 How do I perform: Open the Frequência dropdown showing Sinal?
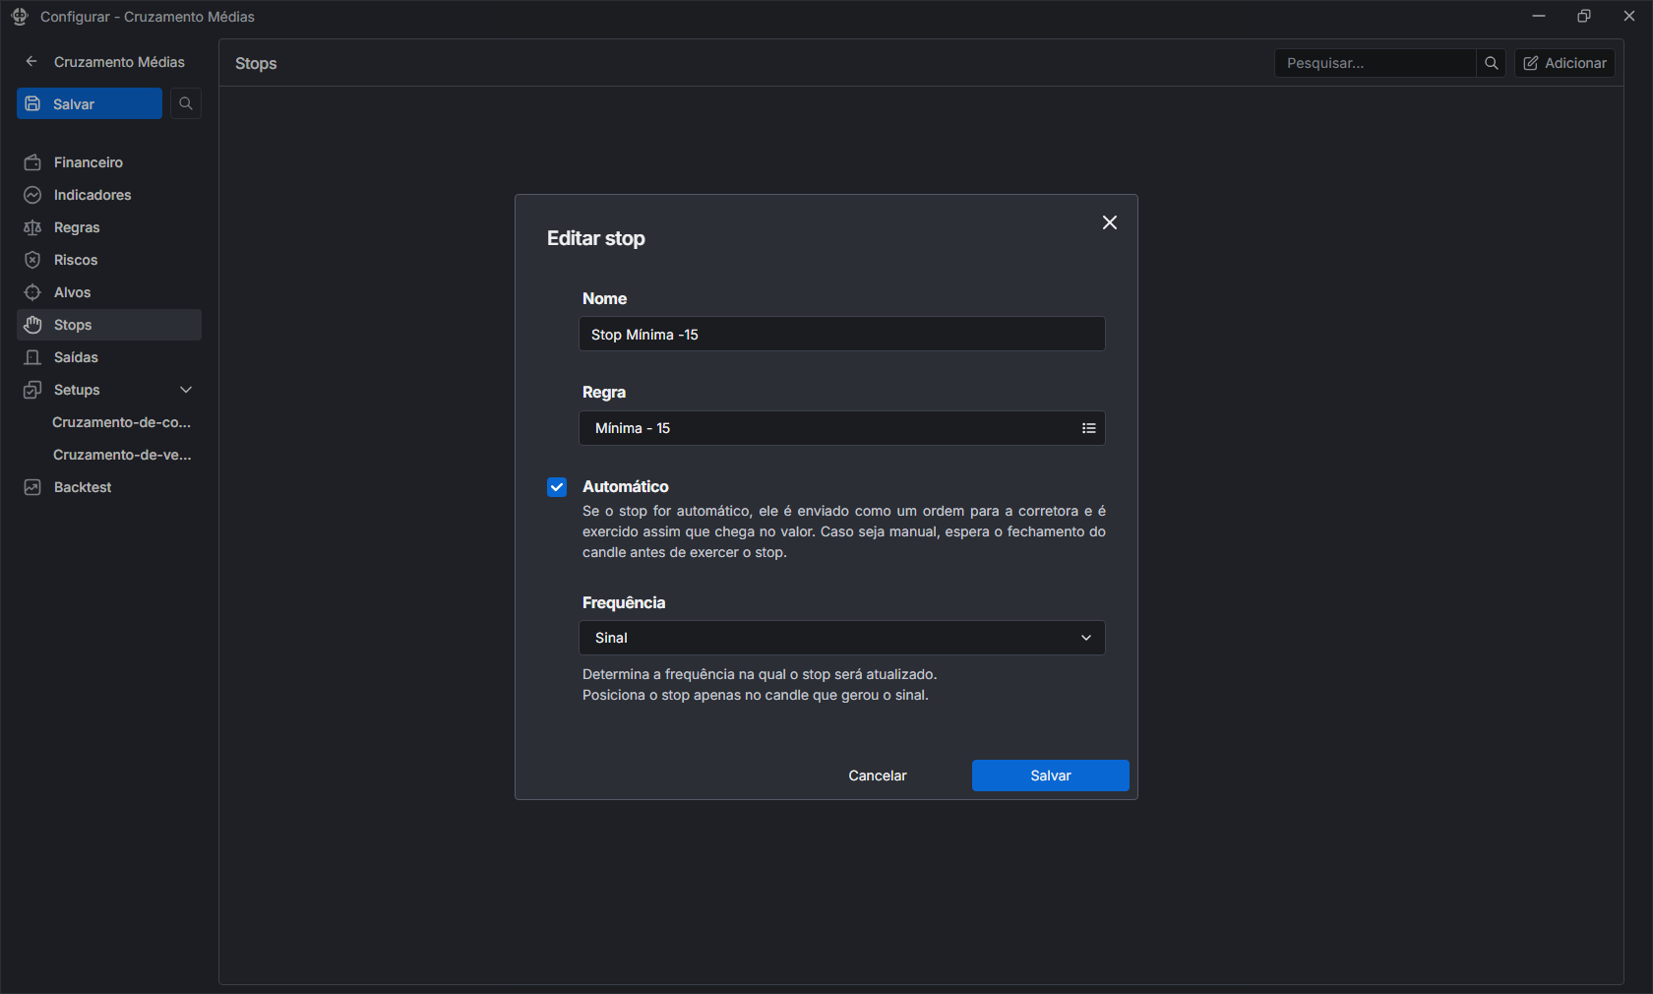(x=841, y=638)
